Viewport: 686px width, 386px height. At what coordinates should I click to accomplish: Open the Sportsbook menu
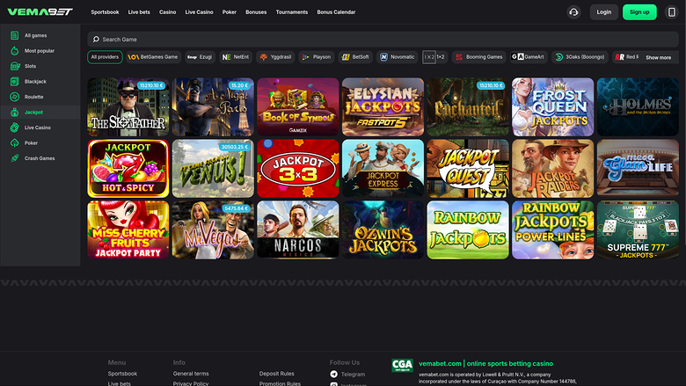(x=105, y=12)
